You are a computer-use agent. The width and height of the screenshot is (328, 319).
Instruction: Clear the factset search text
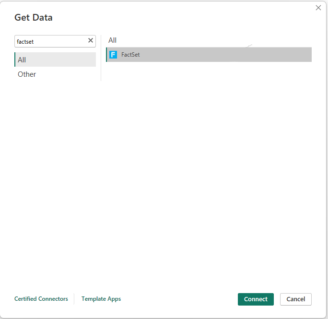[x=90, y=40]
